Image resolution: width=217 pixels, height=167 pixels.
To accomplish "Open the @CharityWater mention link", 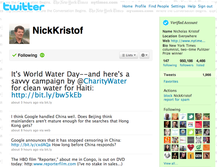I will click(x=102, y=81).
